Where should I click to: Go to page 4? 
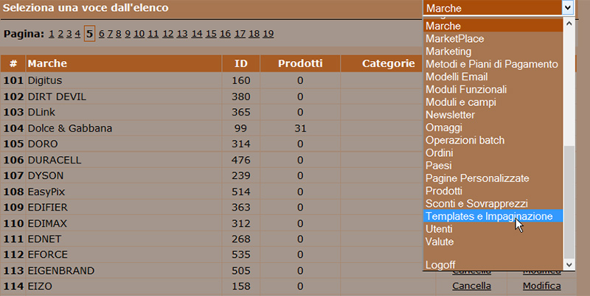(77, 34)
